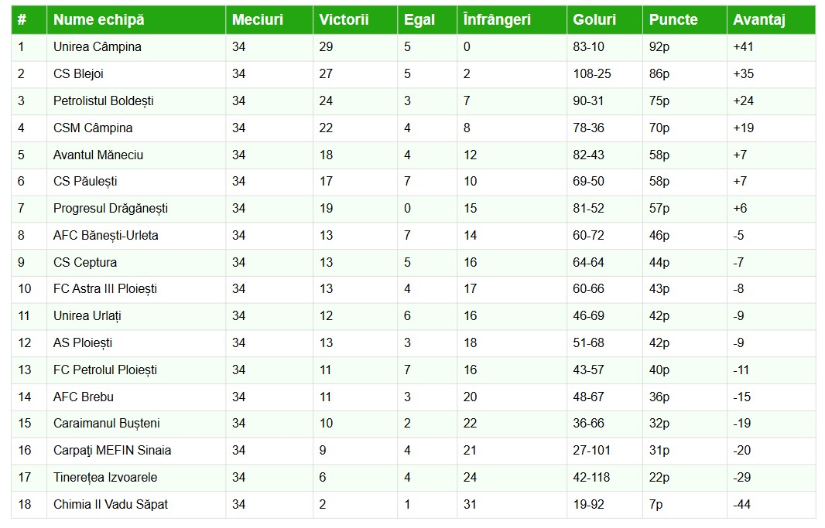The image size is (825, 528).
Task: Select the CS Blejoi team name
Action: 78,74
